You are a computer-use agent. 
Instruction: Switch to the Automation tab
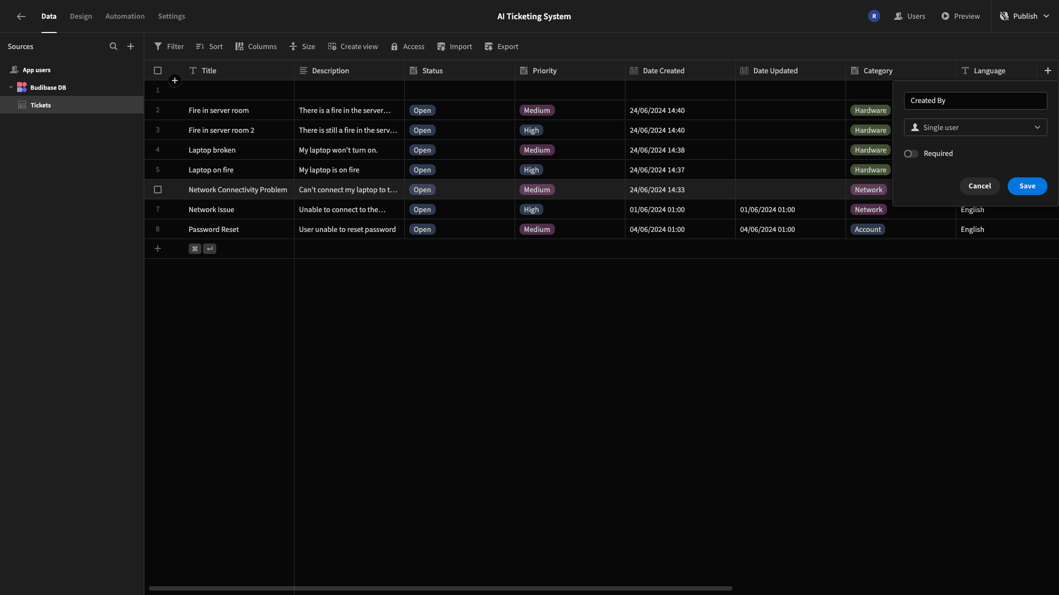tap(125, 17)
